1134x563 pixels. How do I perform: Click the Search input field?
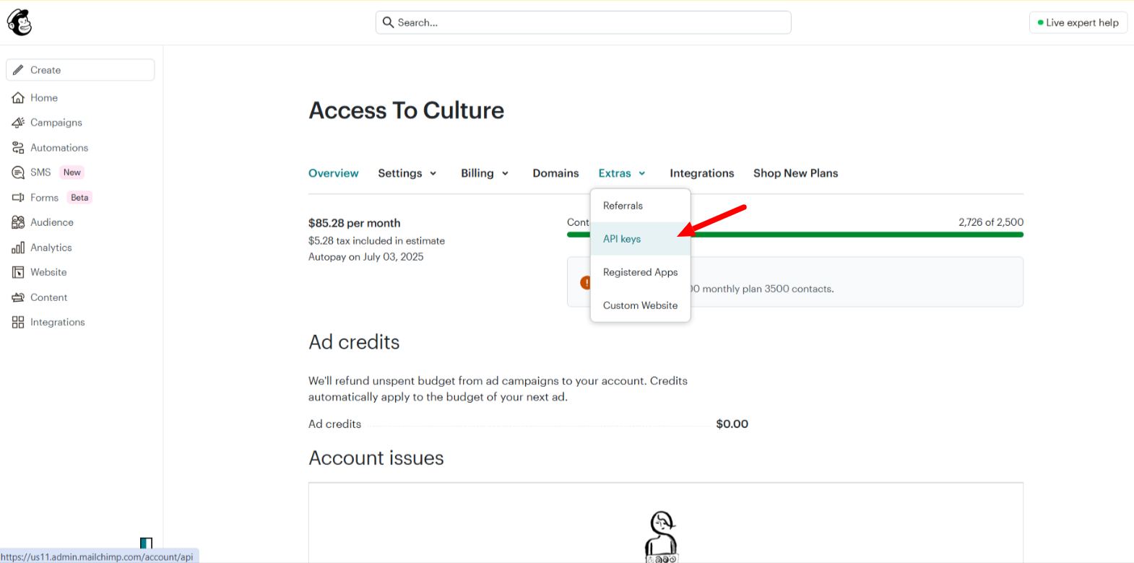(x=583, y=22)
